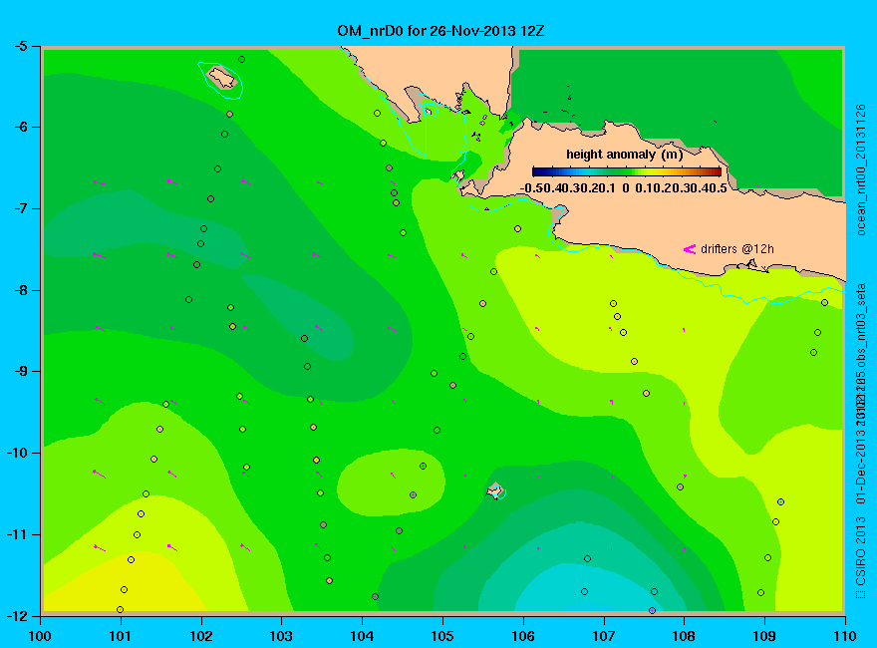
Task: Click the vertical ocean_nr00_20131126 side label
Action: (861, 169)
